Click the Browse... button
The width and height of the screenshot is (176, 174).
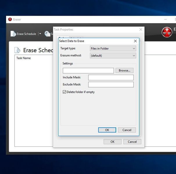click(125, 70)
